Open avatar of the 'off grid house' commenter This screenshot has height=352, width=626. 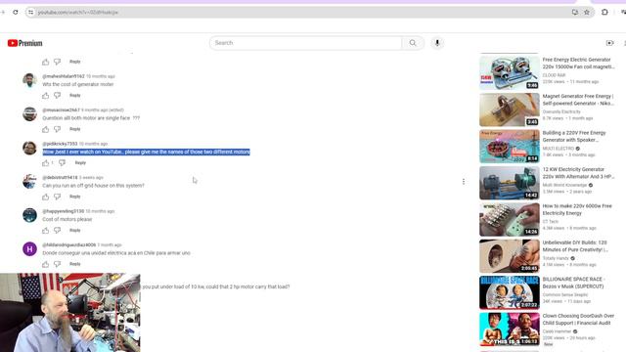pos(29,182)
